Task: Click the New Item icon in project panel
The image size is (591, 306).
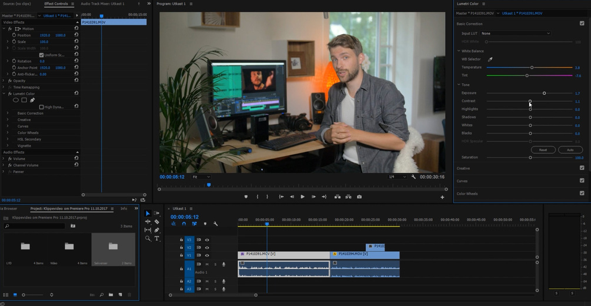Action: [x=120, y=295]
